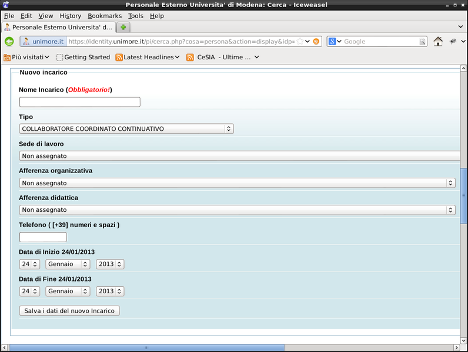Open the Data di Inizio month selector
Screen dimensions: 468x352
click(x=68, y=264)
